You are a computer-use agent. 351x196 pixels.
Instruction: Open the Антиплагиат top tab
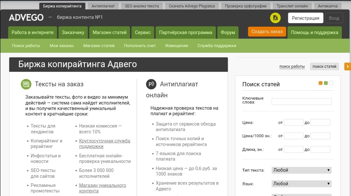[103, 6]
